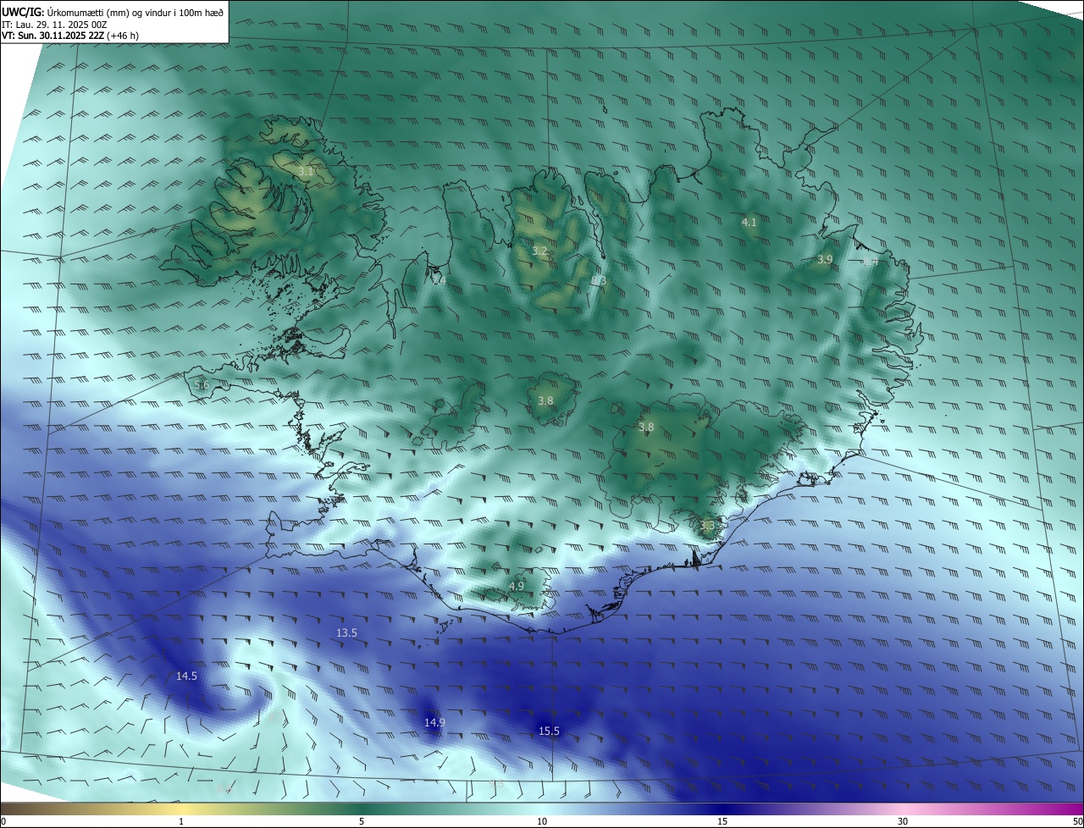The width and height of the screenshot is (1084, 828).
Task: Click the map title 'Úrkomumætti (mm) og vindur í 100m hæð'
Action: [135, 11]
